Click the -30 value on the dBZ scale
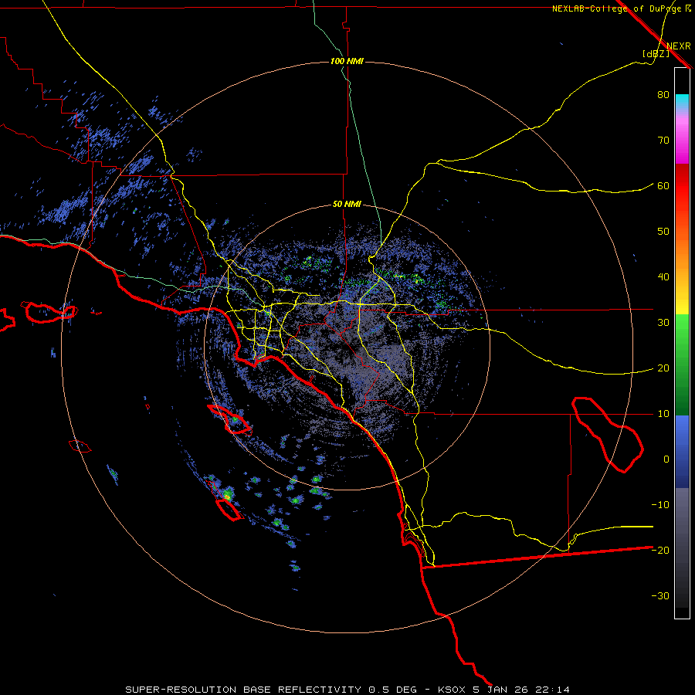Image resolution: width=695 pixels, height=695 pixels. [x=660, y=595]
